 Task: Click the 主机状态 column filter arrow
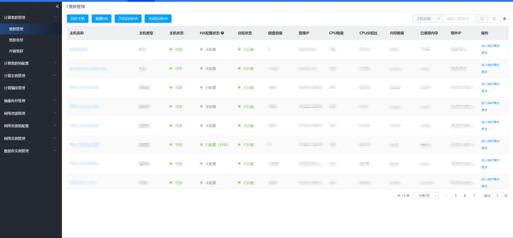point(185,34)
